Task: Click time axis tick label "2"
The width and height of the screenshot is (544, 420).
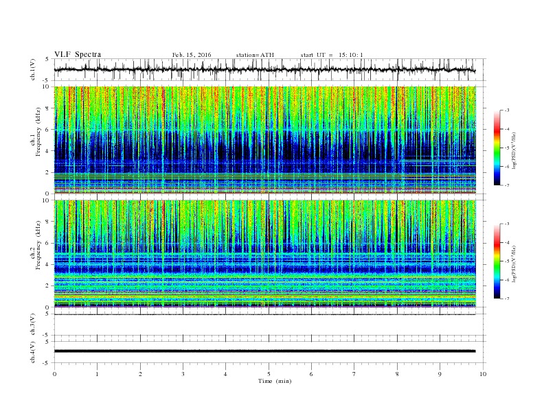Action: 140,374
